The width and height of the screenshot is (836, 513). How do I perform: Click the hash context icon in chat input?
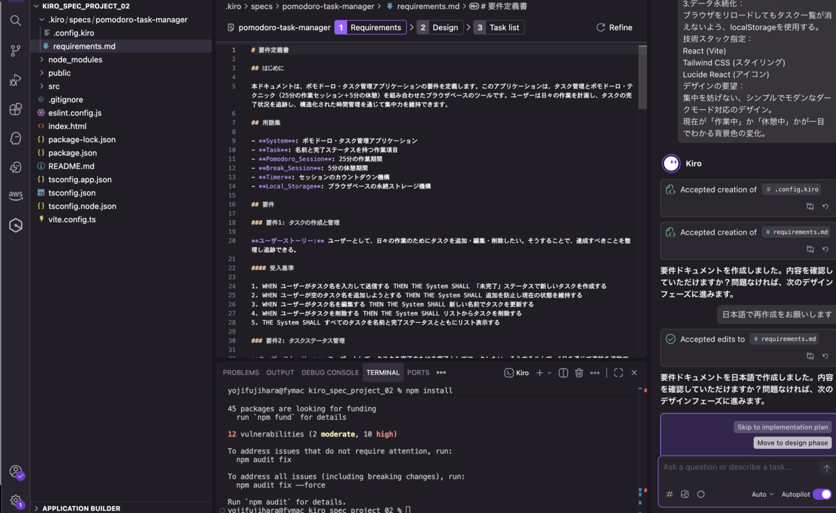(x=669, y=494)
